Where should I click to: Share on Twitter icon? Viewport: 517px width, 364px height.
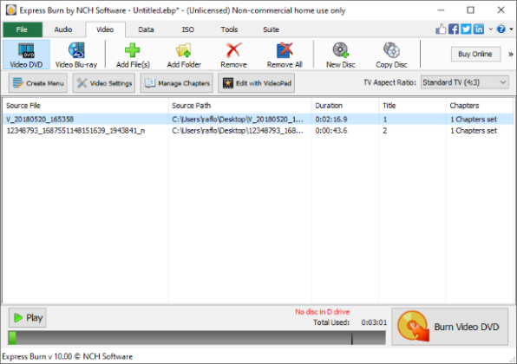click(466, 29)
